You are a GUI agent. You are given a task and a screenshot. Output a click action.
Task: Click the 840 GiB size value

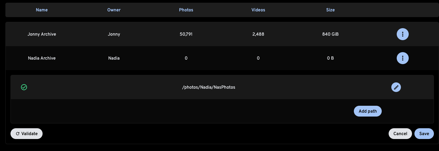tap(330, 34)
